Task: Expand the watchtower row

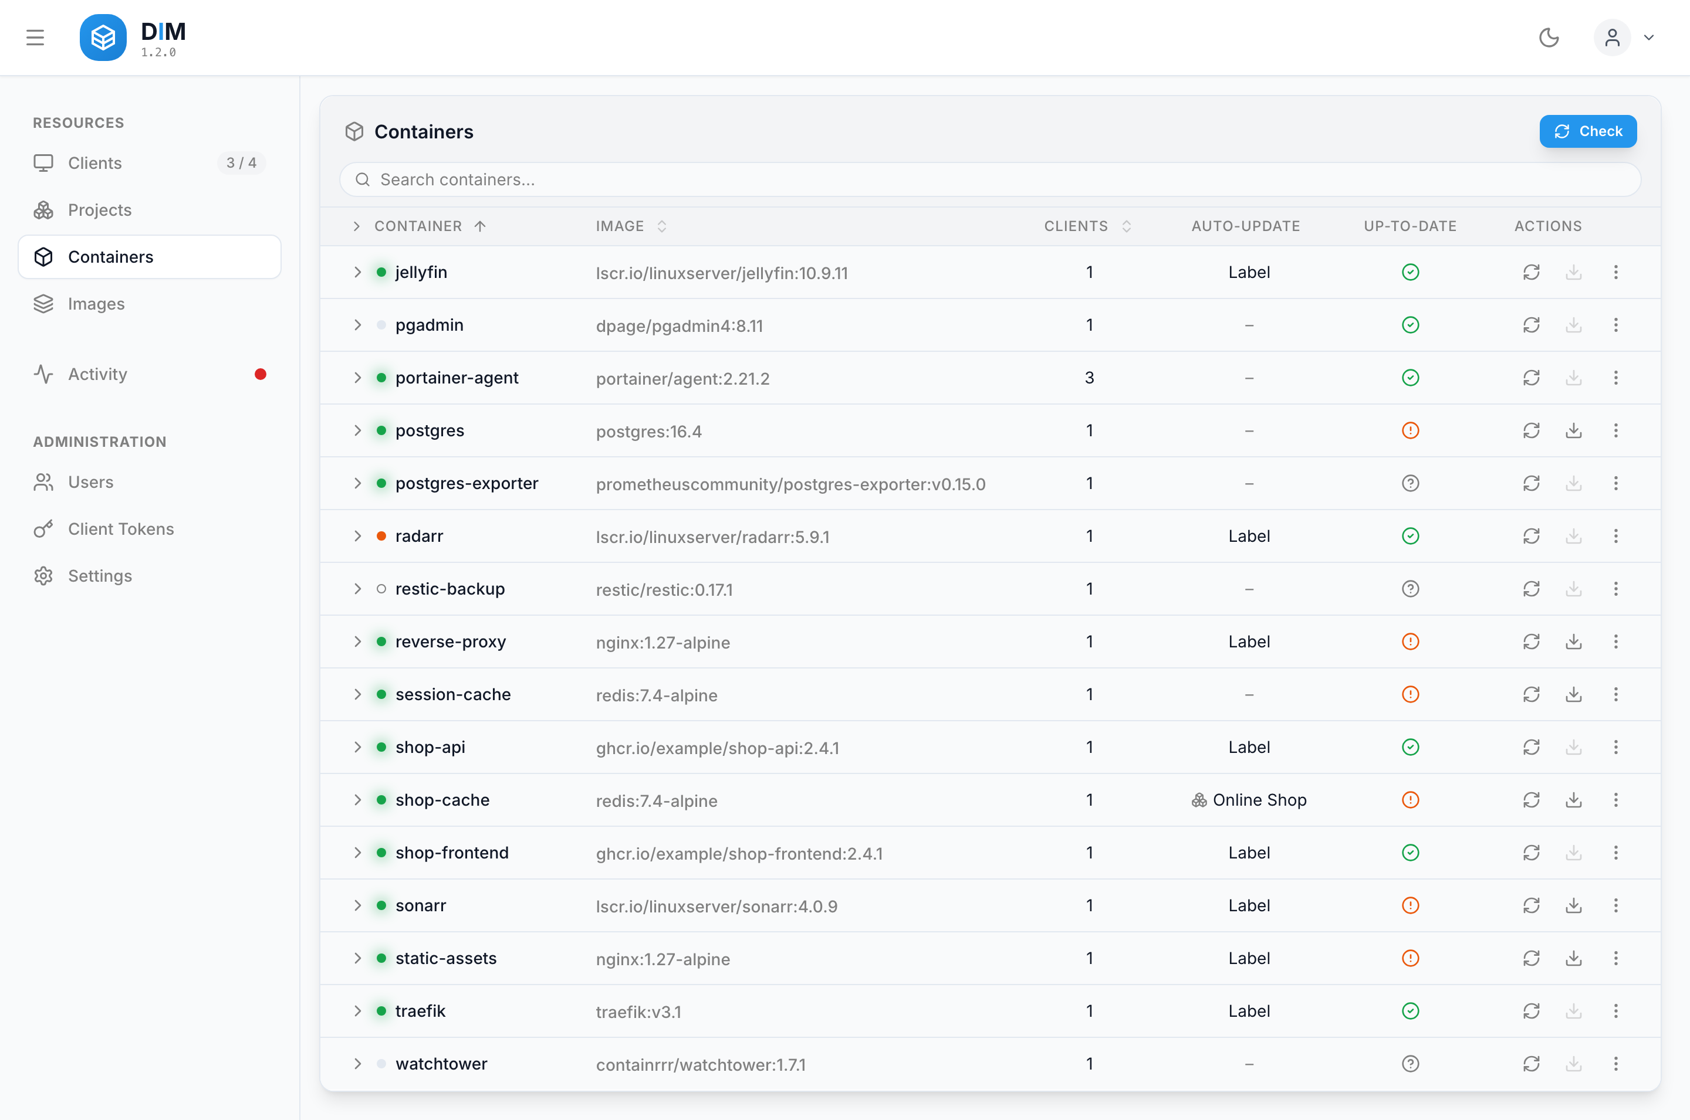Action: (x=357, y=1064)
